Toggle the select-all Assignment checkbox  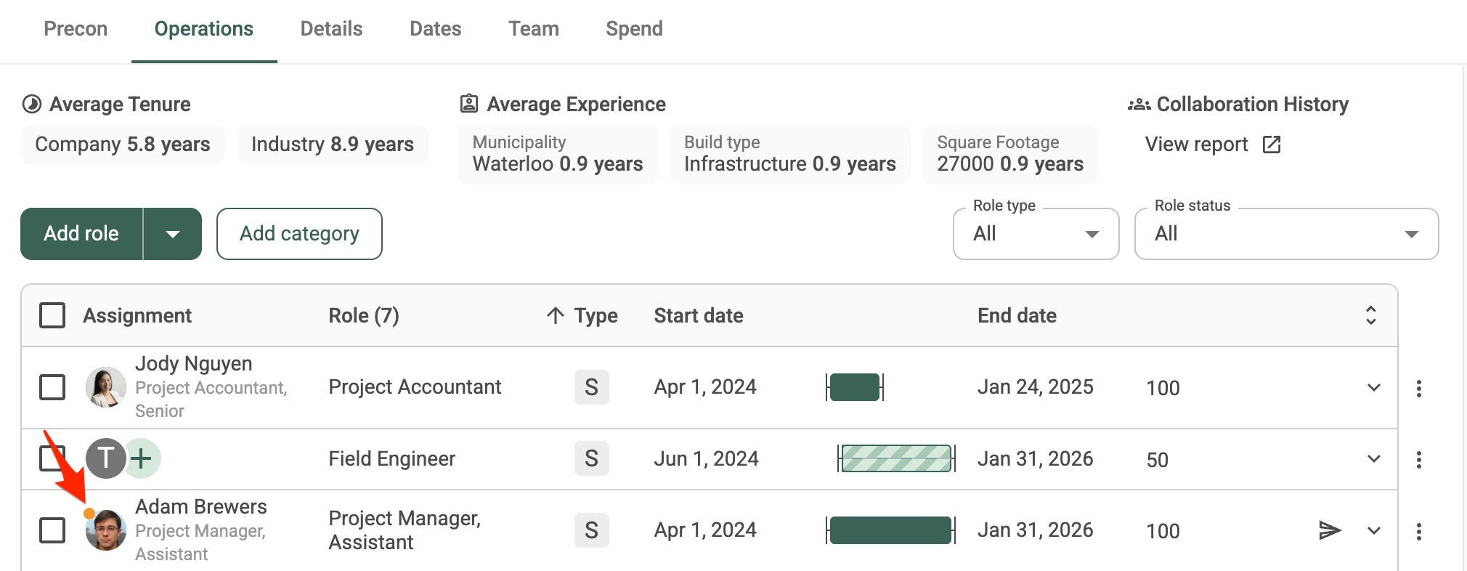click(x=52, y=315)
